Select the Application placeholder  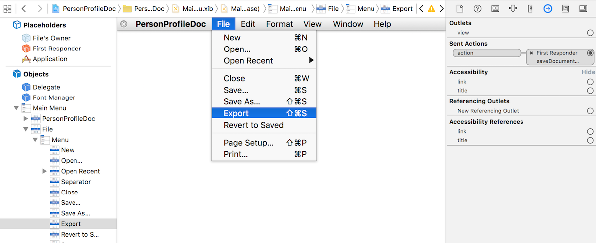click(x=45, y=59)
